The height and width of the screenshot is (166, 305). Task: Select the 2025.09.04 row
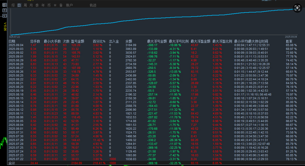click(x=16, y=45)
